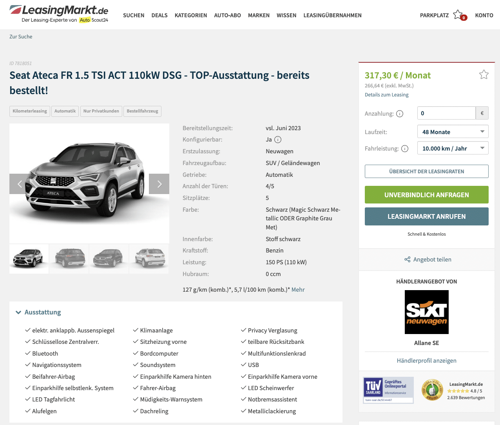500x425 pixels.
Task: Click the Navigationssystem equipment item
Action: coord(57,365)
